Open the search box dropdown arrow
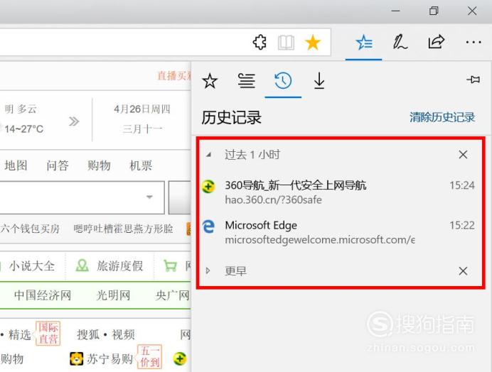 click(x=149, y=197)
